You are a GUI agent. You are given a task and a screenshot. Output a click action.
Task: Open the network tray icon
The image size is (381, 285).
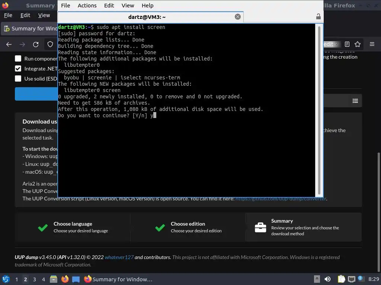tap(351, 279)
